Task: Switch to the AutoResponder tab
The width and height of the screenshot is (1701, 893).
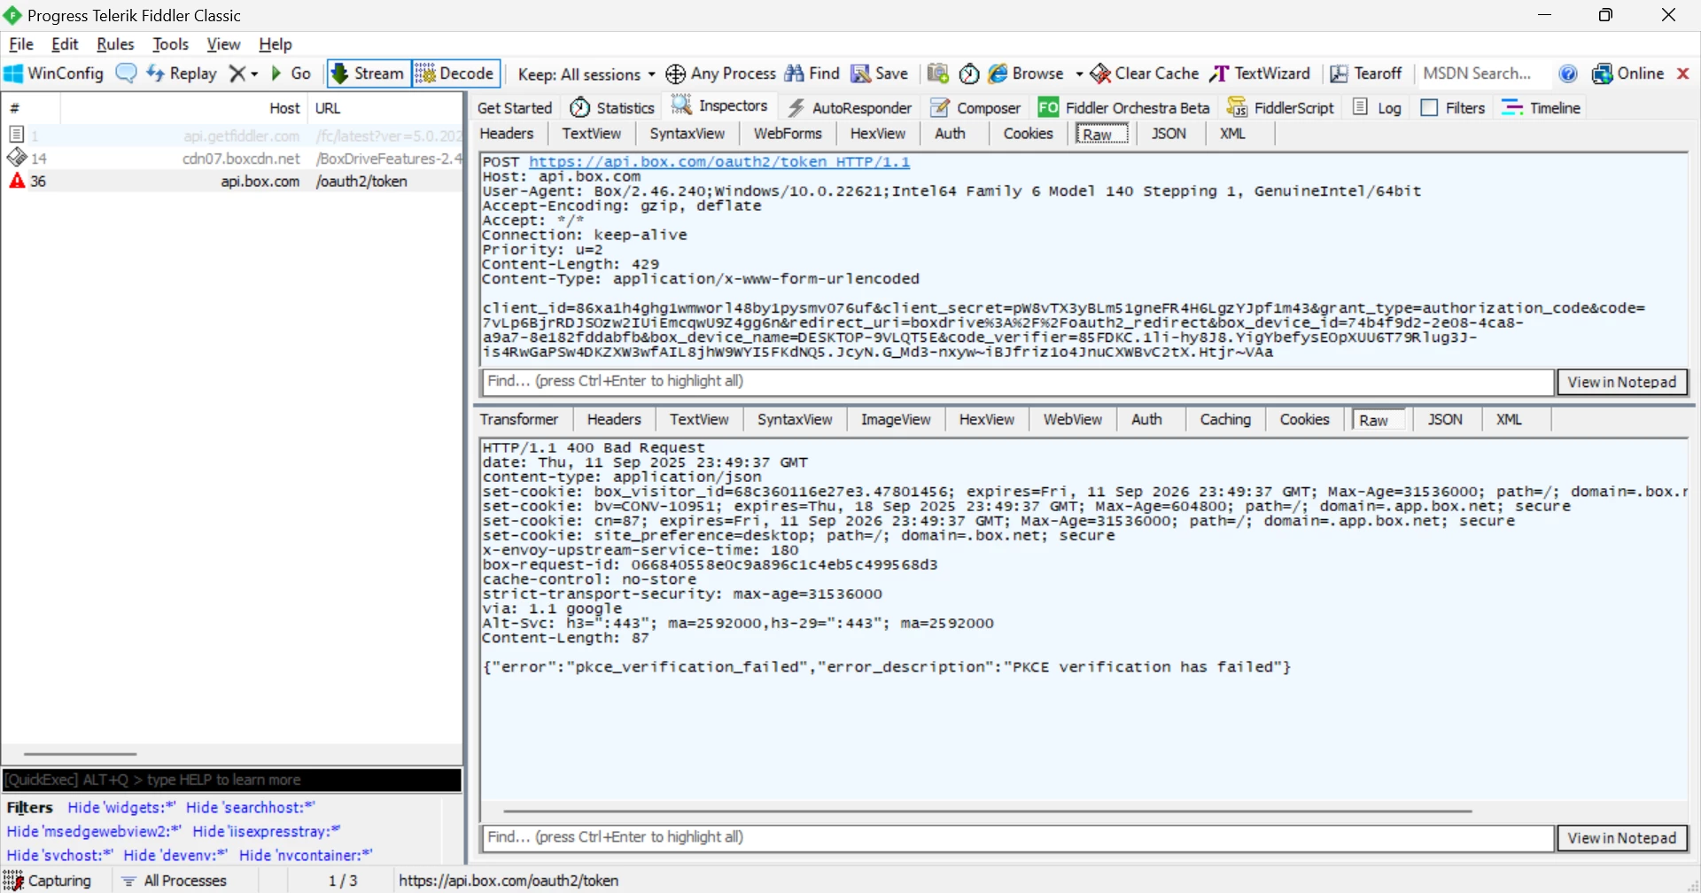Action: [x=850, y=108]
